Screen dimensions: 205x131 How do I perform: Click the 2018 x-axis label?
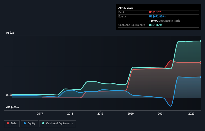pyautogui.click(x=70, y=114)
